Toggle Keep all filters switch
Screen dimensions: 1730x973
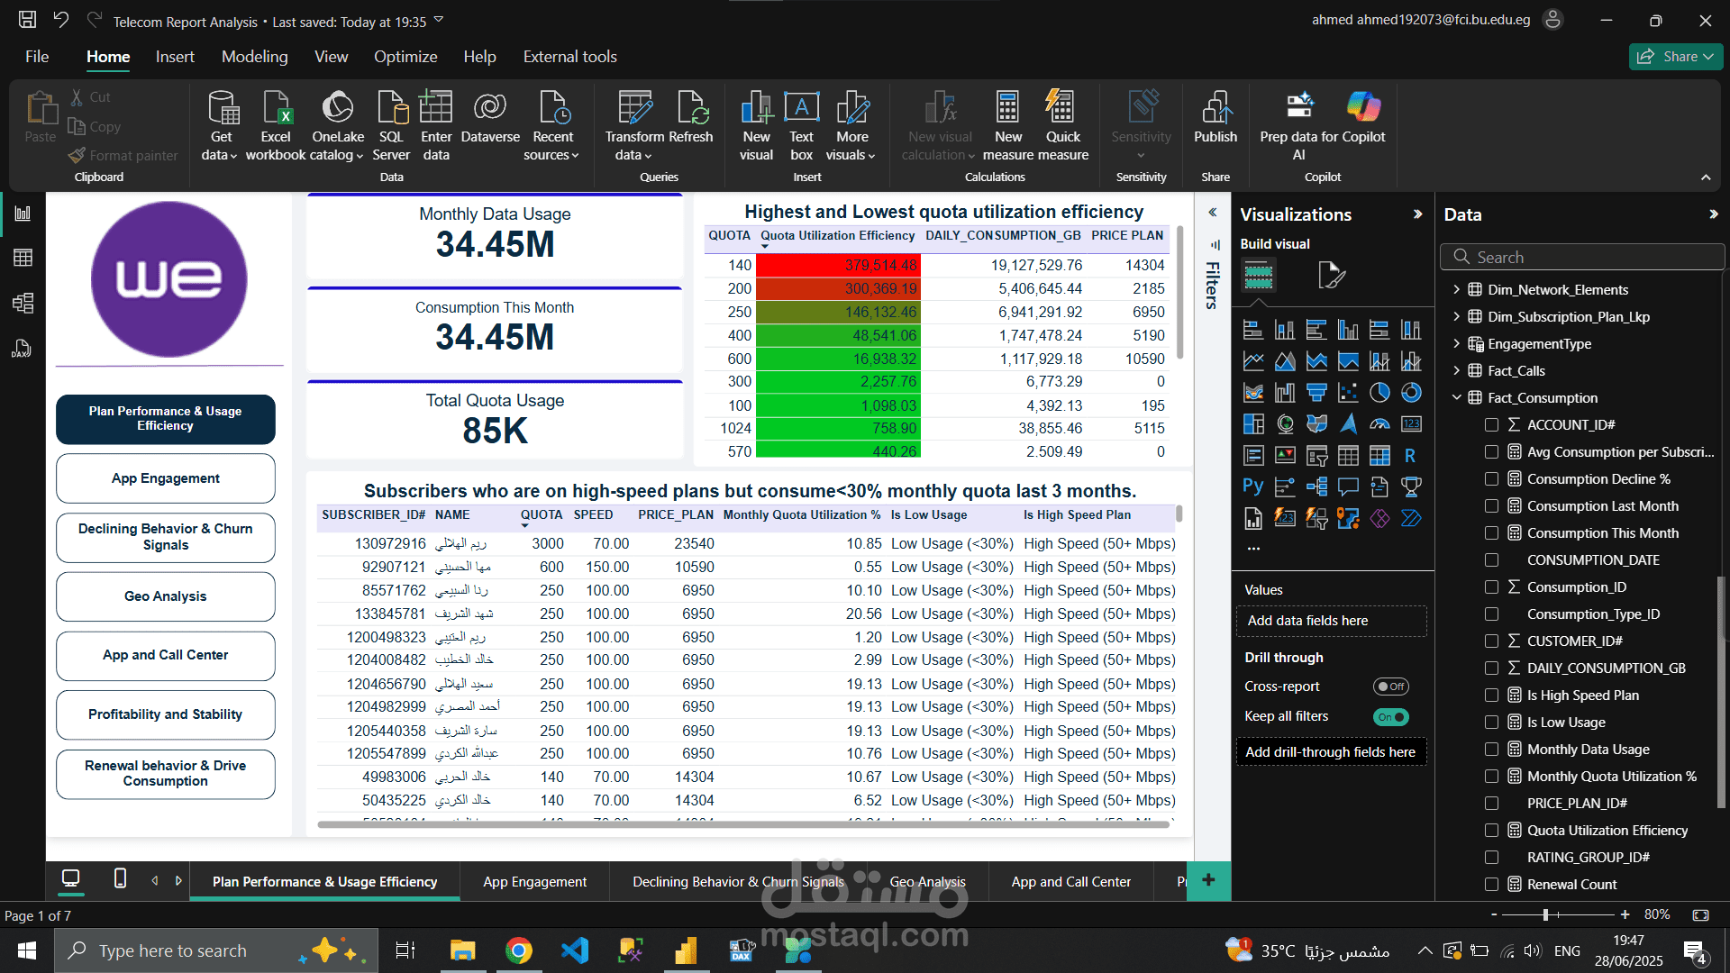click(1390, 717)
